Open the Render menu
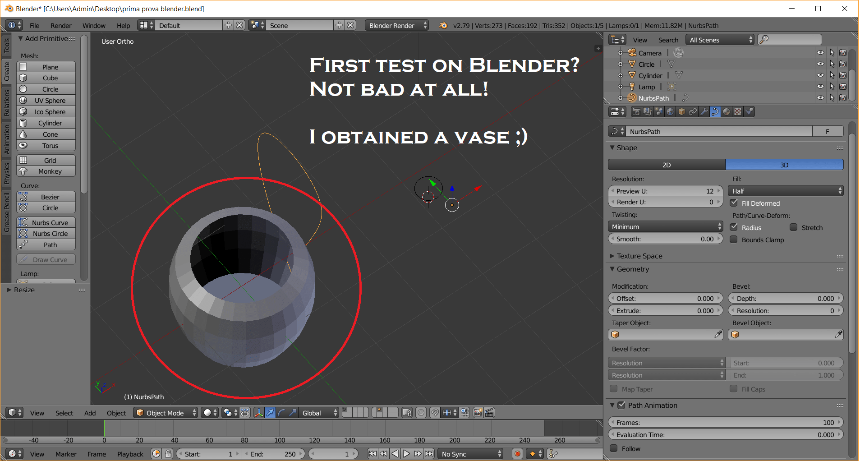 (61, 25)
